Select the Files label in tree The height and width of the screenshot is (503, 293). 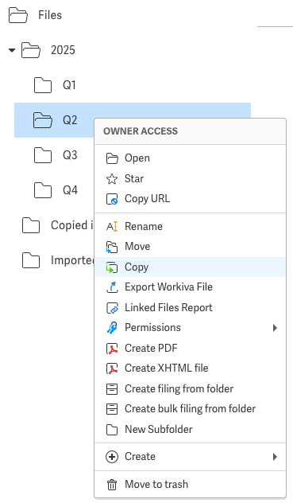point(50,15)
